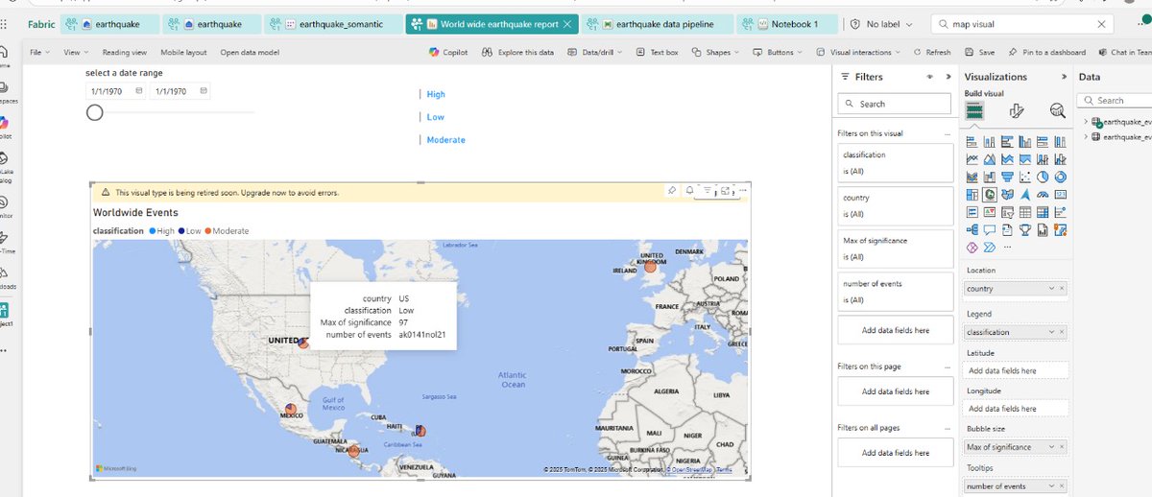This screenshot has height=497, width=1152.
Task: Select Moderate in the classification slicer
Action: coord(446,140)
